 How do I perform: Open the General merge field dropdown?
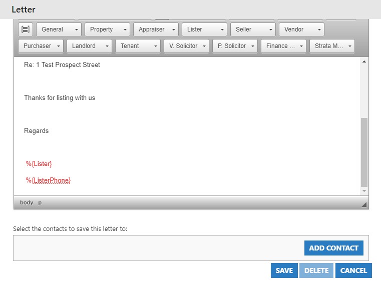[x=59, y=29]
